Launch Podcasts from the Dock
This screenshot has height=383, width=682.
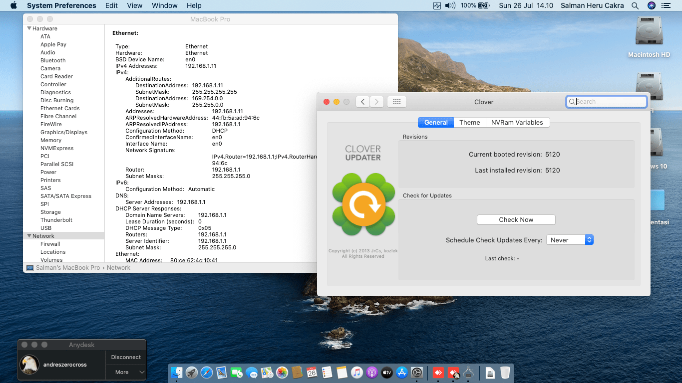(371, 373)
